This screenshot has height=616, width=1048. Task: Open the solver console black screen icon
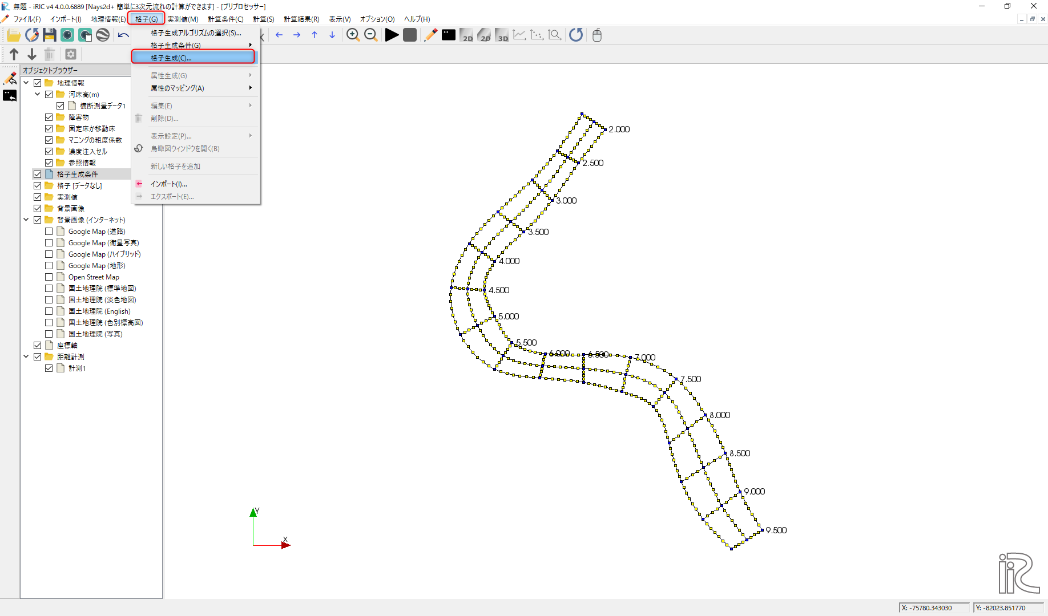pyautogui.click(x=449, y=35)
